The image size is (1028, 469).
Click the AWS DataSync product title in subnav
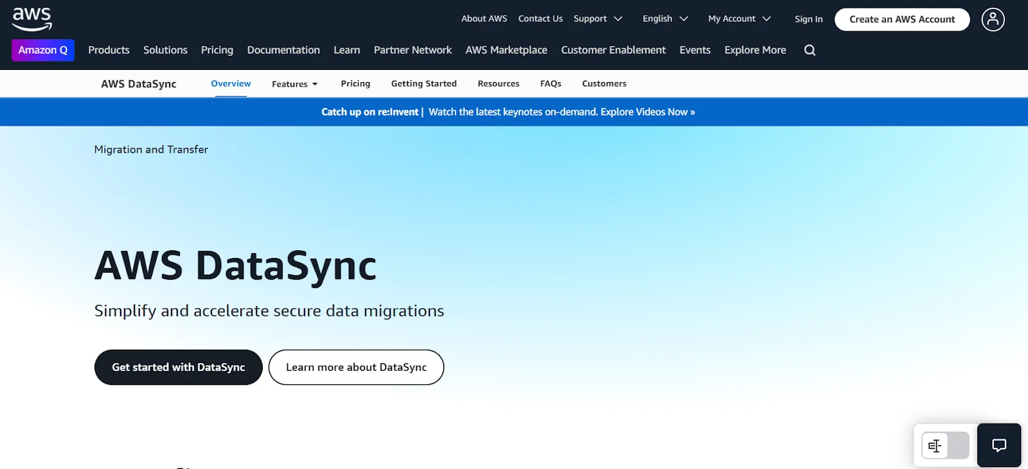point(139,84)
